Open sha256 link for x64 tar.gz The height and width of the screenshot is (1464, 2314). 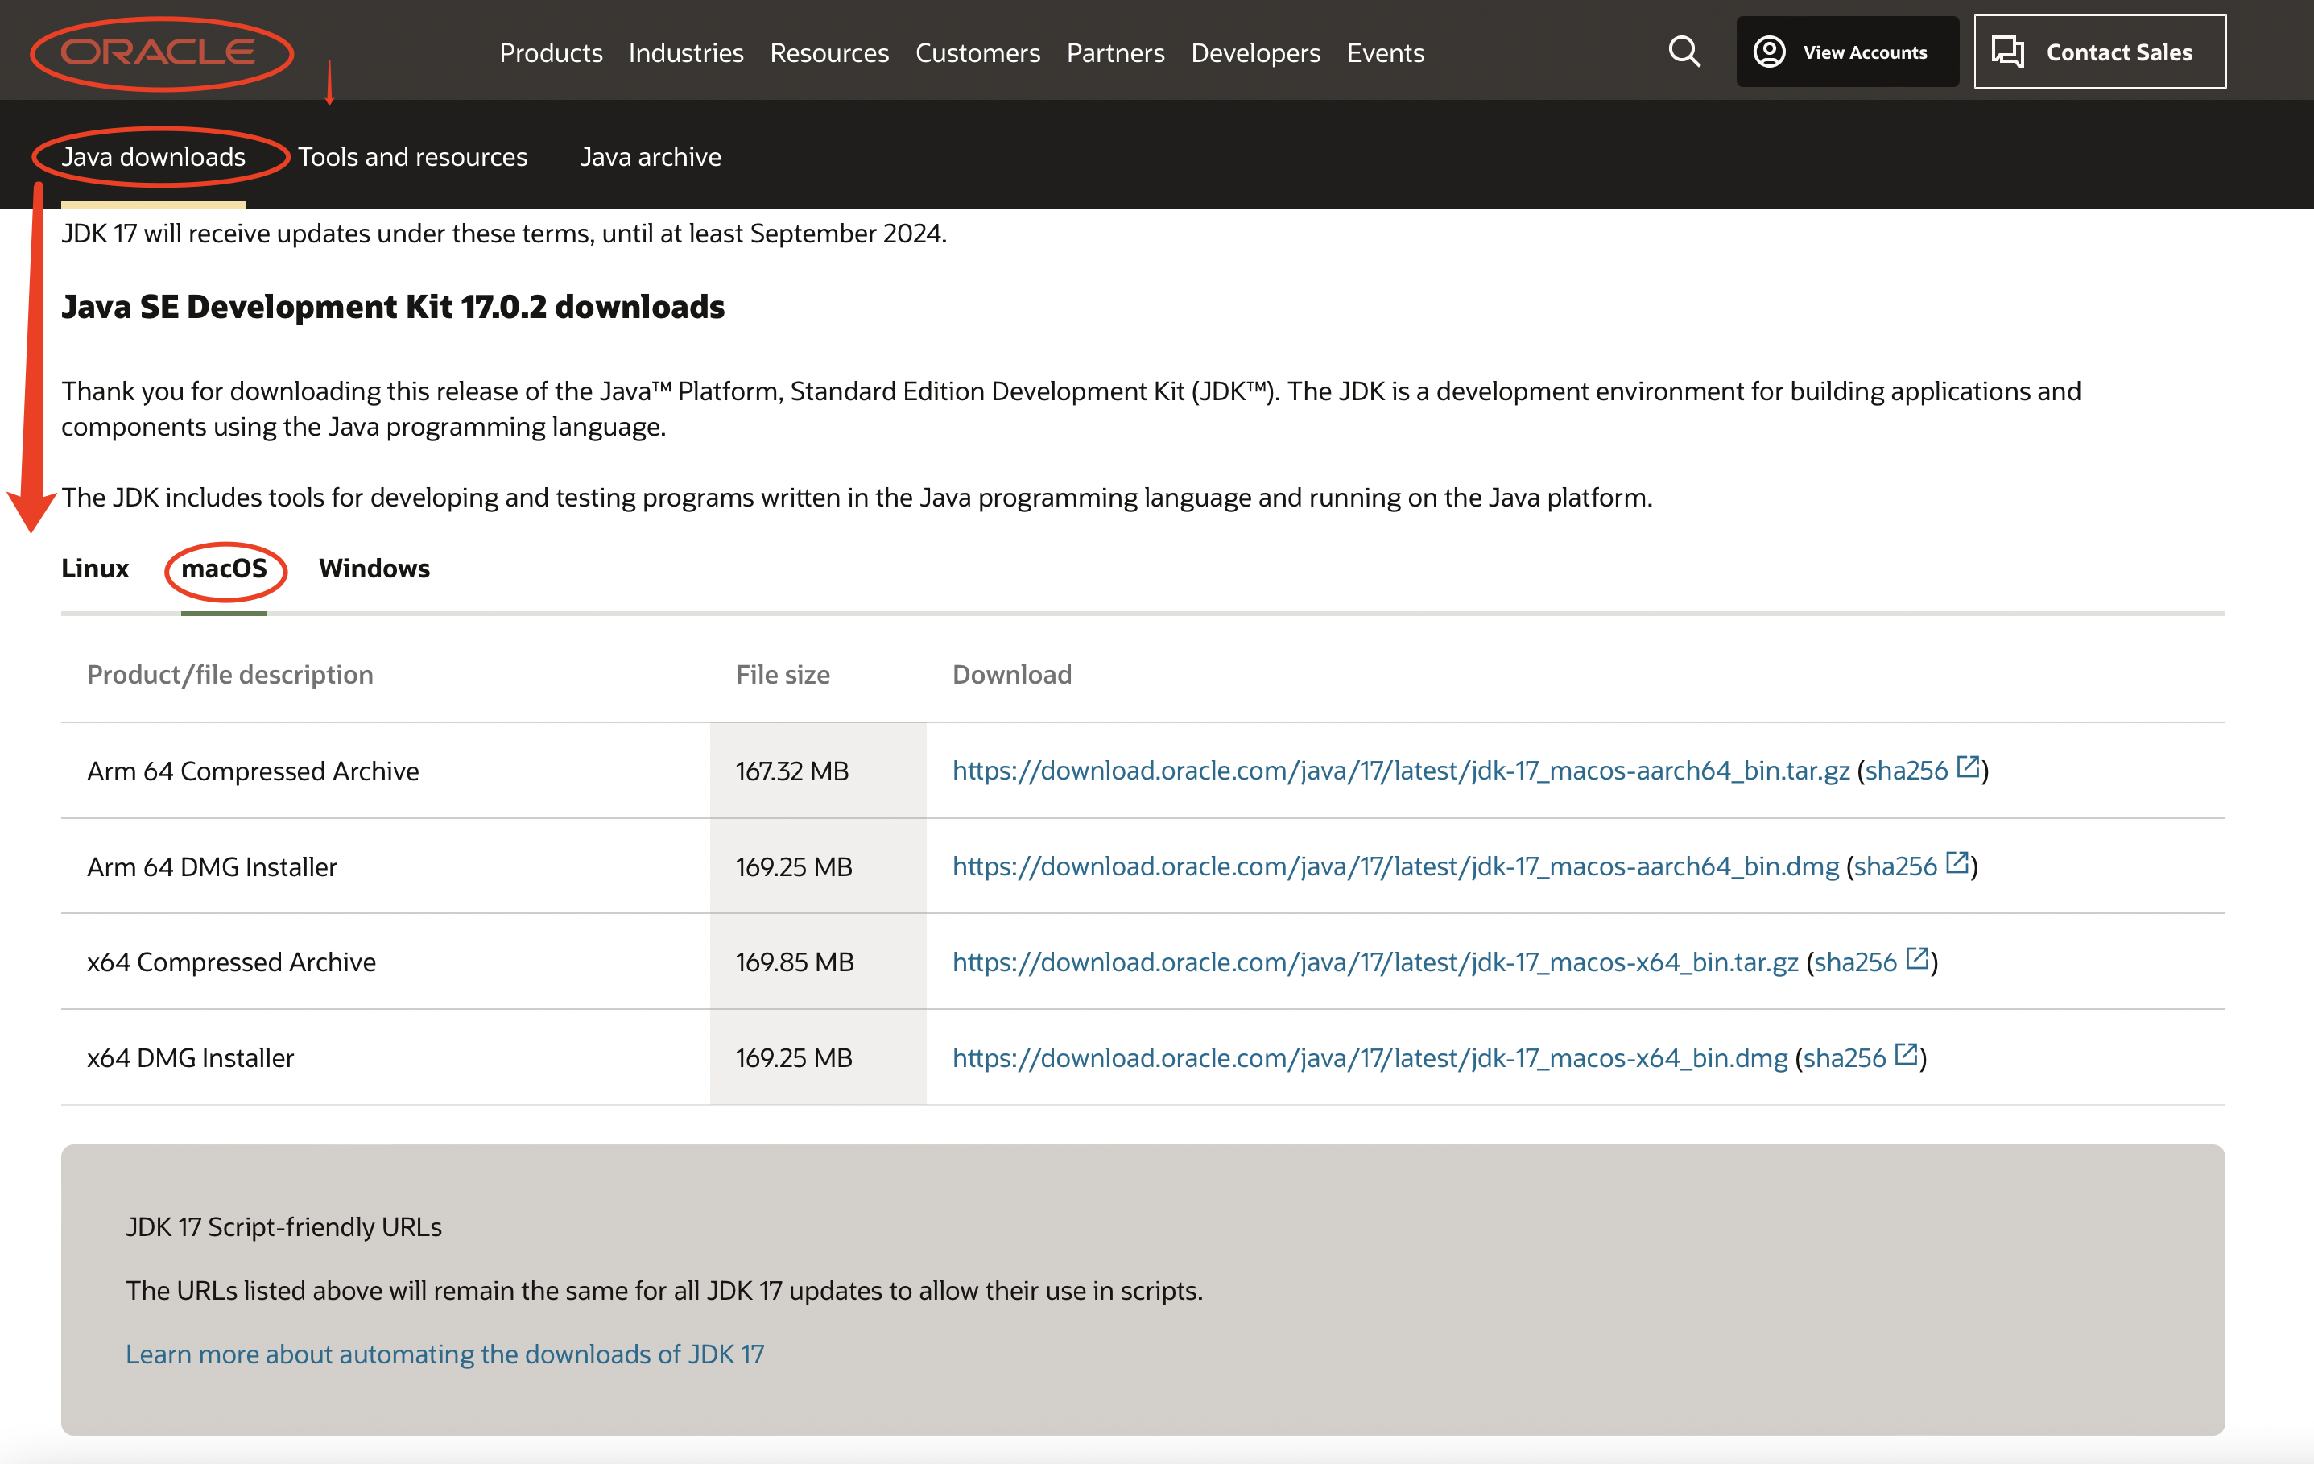pos(1856,962)
